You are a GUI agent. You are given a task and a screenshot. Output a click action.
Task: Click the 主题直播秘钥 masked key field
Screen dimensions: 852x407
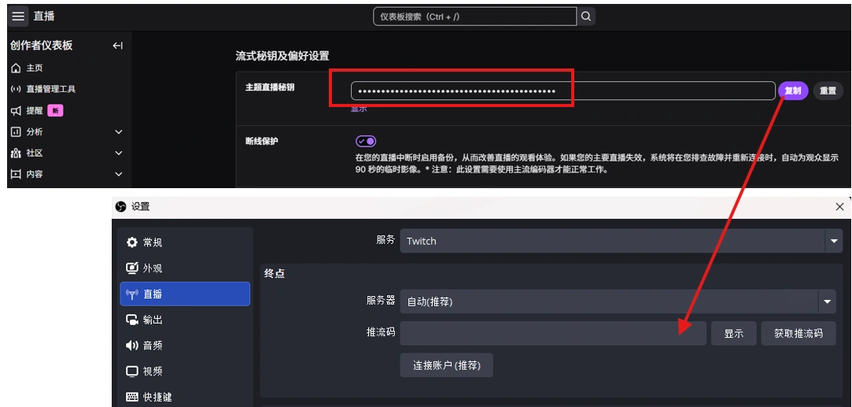pyautogui.click(x=563, y=91)
